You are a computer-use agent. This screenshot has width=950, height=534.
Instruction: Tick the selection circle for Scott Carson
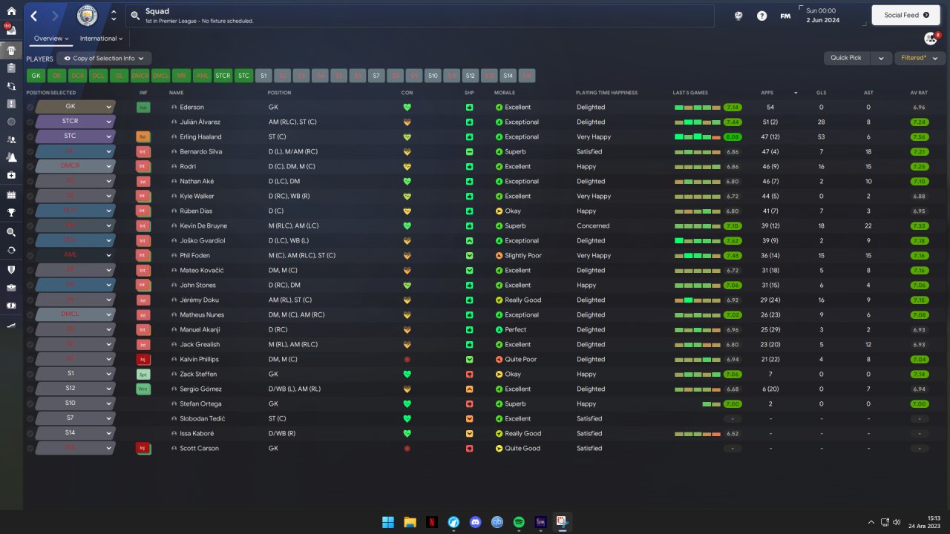pyautogui.click(x=30, y=449)
